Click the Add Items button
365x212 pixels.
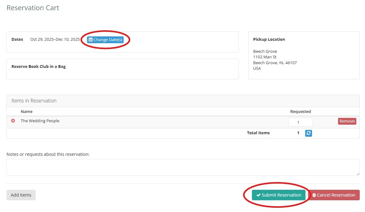click(x=21, y=195)
